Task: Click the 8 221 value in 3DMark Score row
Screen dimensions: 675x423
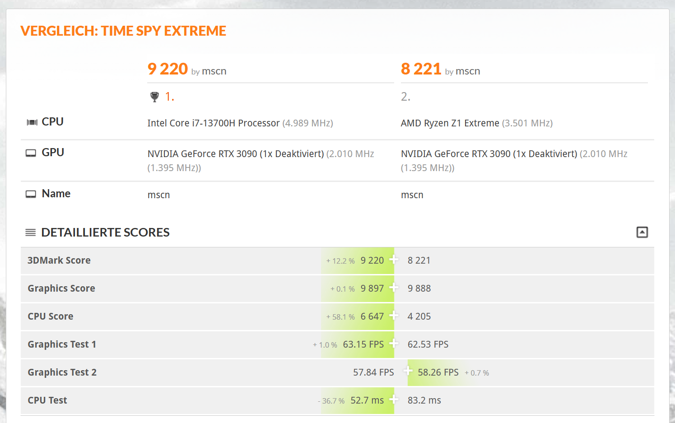Action: [419, 260]
